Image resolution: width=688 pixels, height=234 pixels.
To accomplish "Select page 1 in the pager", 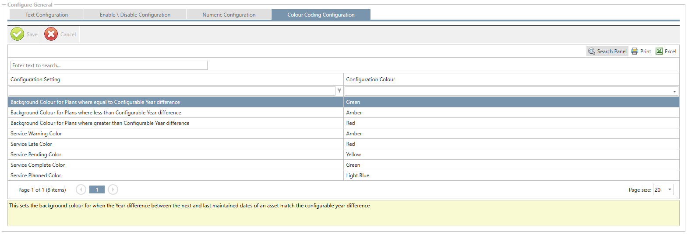I will point(97,189).
